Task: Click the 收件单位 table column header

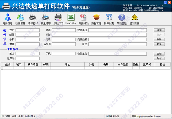Action: [33, 65]
